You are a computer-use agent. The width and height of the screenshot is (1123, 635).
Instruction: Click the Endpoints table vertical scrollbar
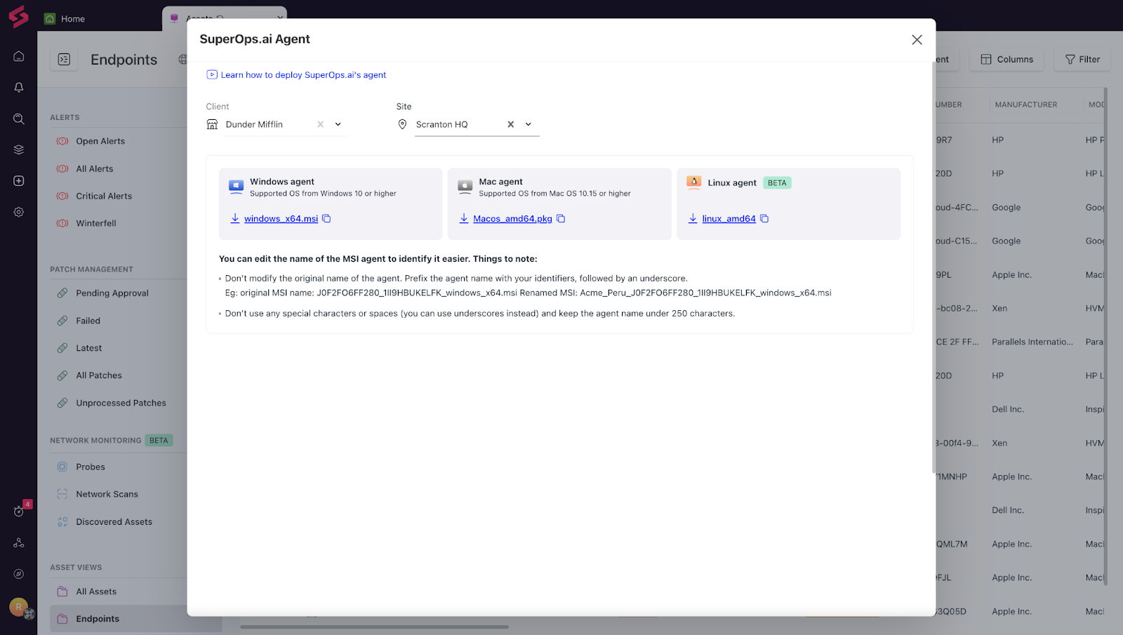(x=1105, y=337)
